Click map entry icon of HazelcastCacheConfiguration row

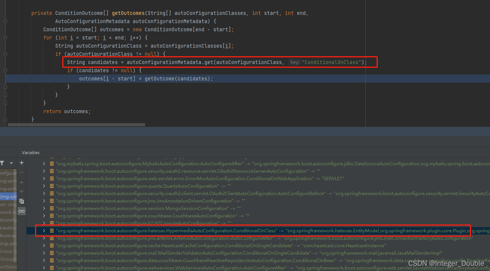tap(52, 246)
